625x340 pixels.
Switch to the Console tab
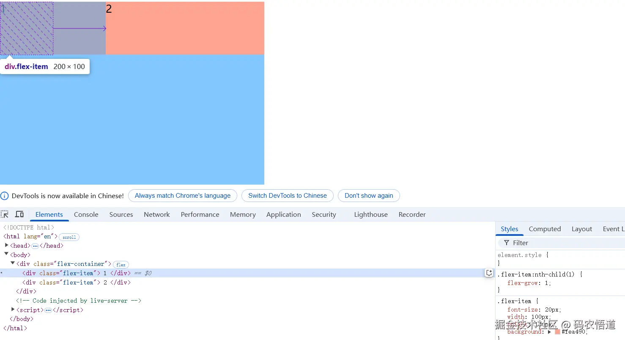(86, 214)
